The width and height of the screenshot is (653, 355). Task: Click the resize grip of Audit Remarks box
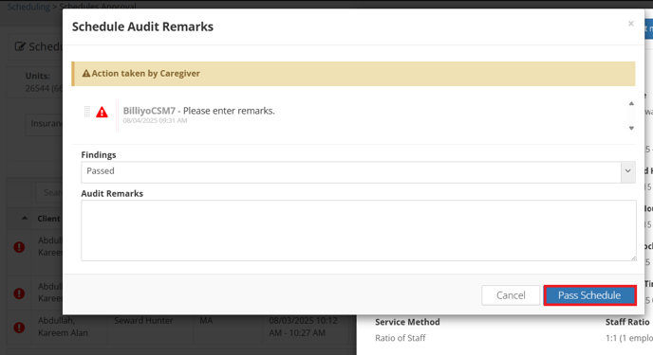633,257
